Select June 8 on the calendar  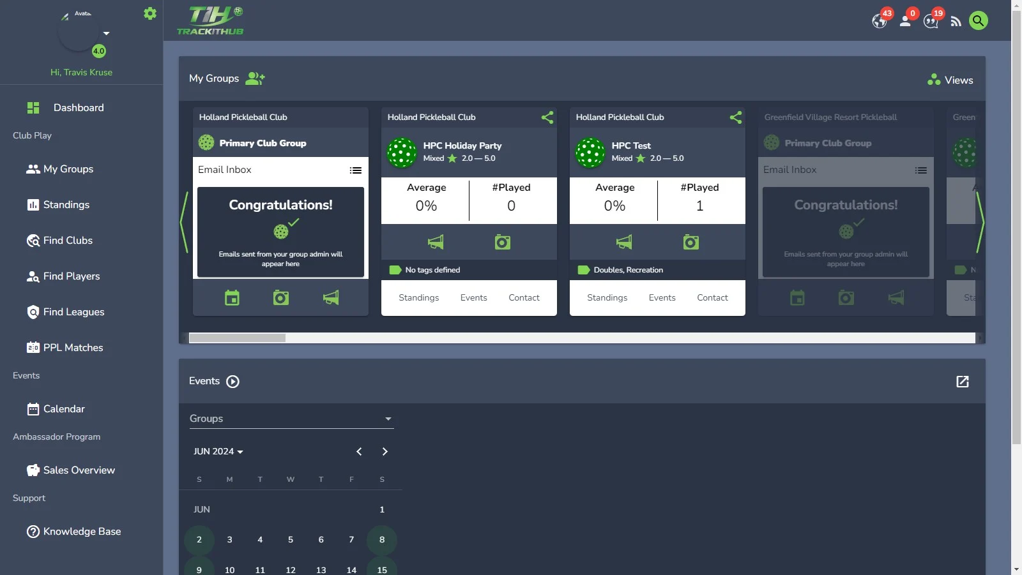[382, 540]
